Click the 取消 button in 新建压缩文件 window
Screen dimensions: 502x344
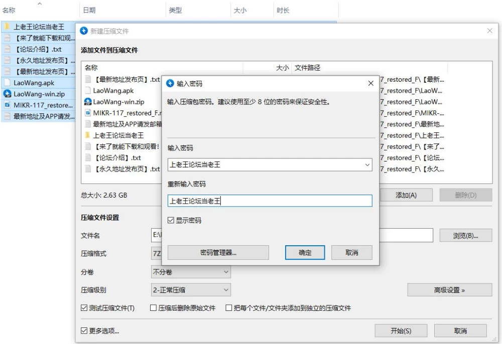coord(460,330)
